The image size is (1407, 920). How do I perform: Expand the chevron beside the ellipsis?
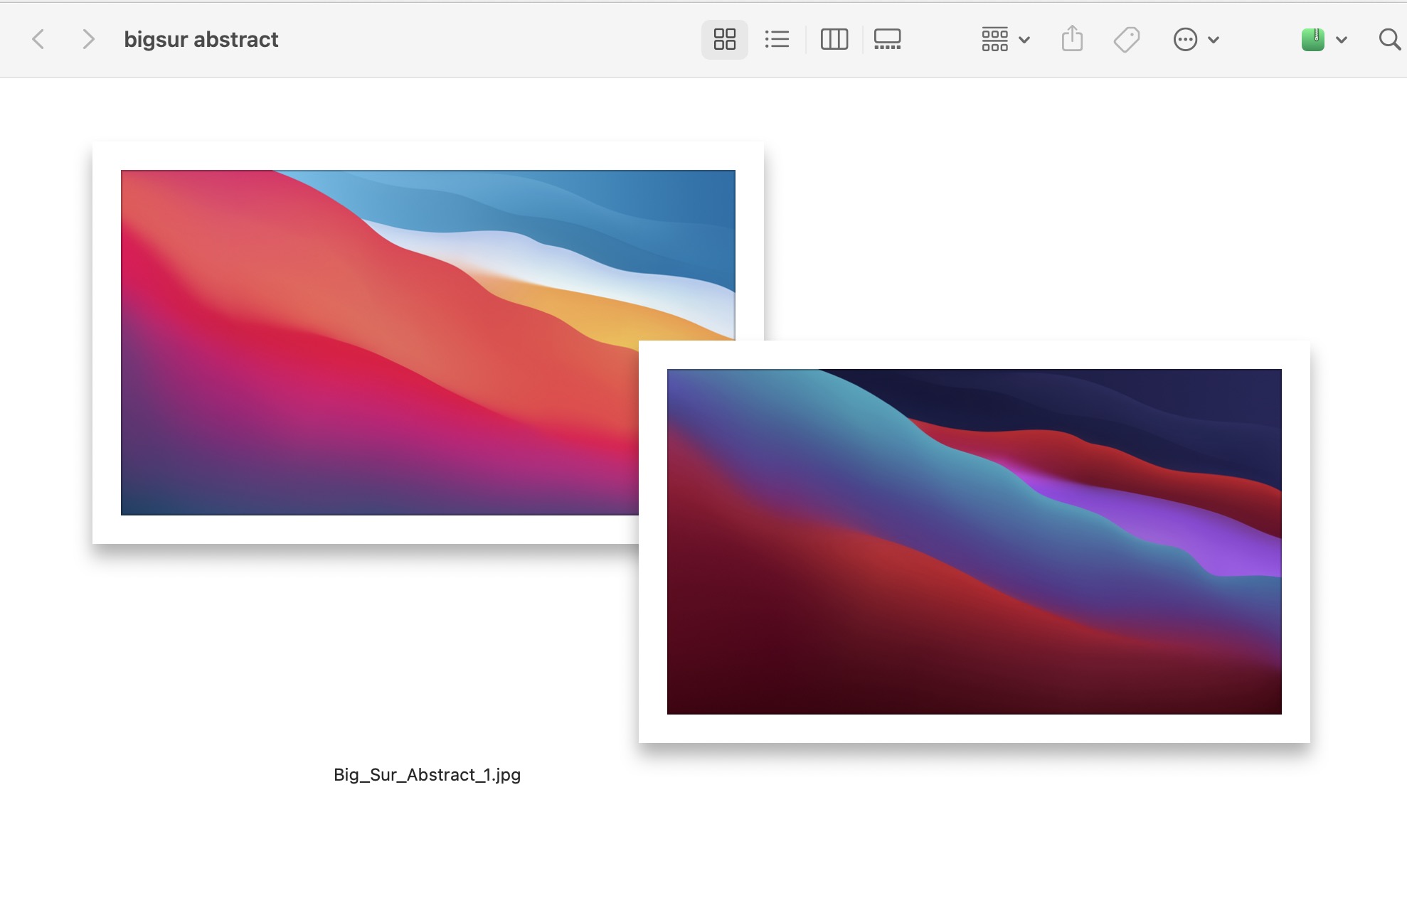[x=1214, y=40]
